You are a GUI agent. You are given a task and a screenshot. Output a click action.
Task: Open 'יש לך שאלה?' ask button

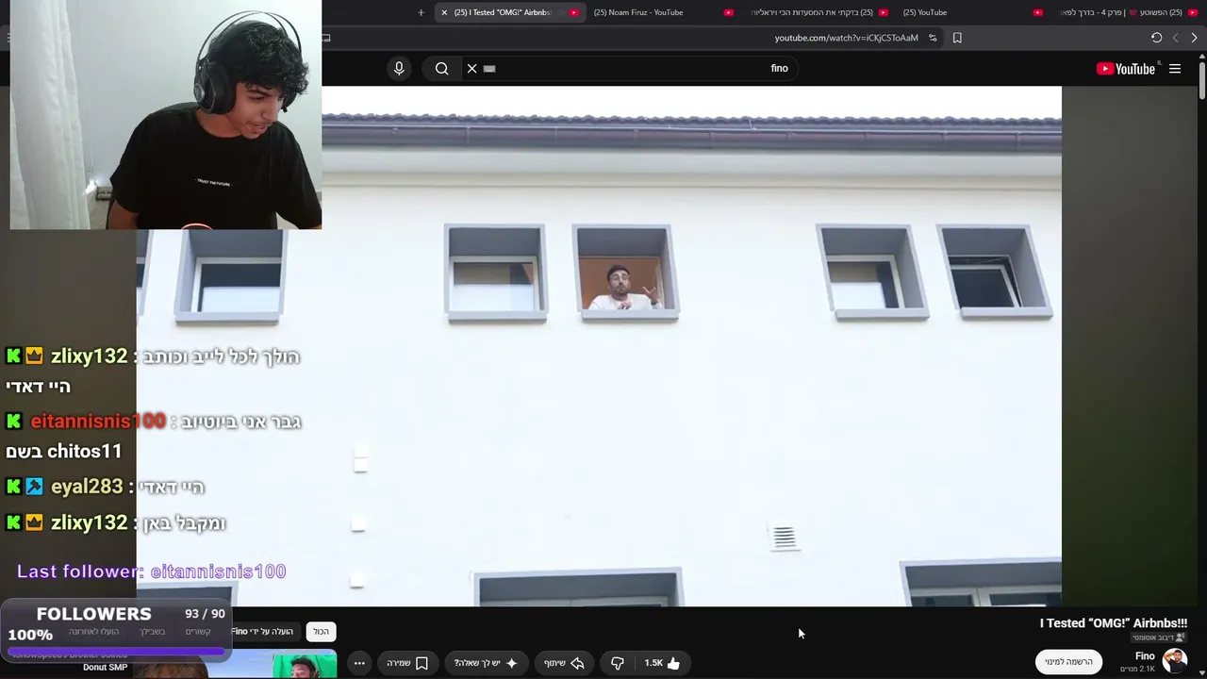(x=486, y=663)
